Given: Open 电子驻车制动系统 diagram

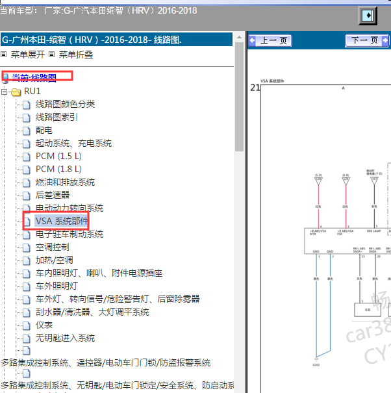Looking at the screenshot, I should pos(69,234).
